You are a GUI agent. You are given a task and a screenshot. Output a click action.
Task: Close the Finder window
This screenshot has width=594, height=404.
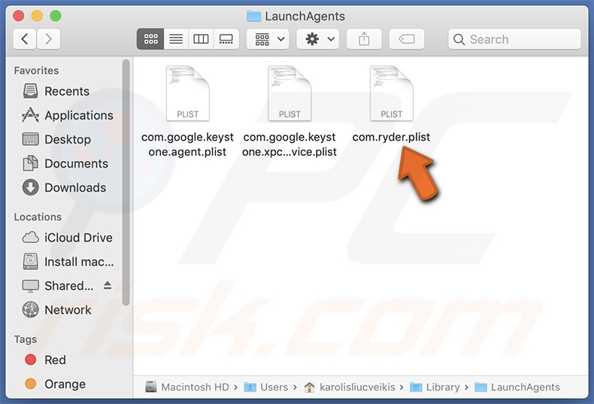point(19,16)
